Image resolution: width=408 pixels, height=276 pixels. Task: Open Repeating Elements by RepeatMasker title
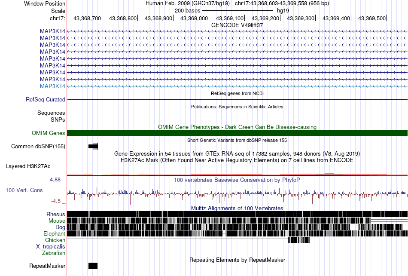coord(237,260)
